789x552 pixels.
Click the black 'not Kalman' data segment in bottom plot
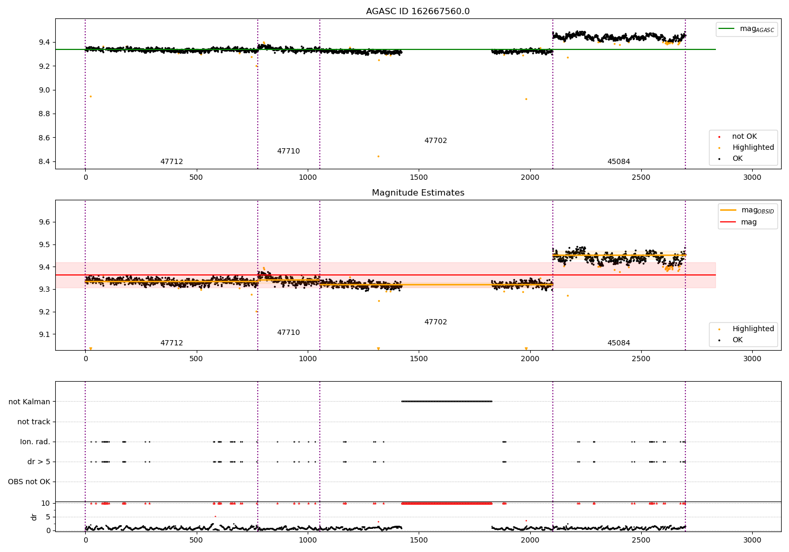tap(447, 402)
